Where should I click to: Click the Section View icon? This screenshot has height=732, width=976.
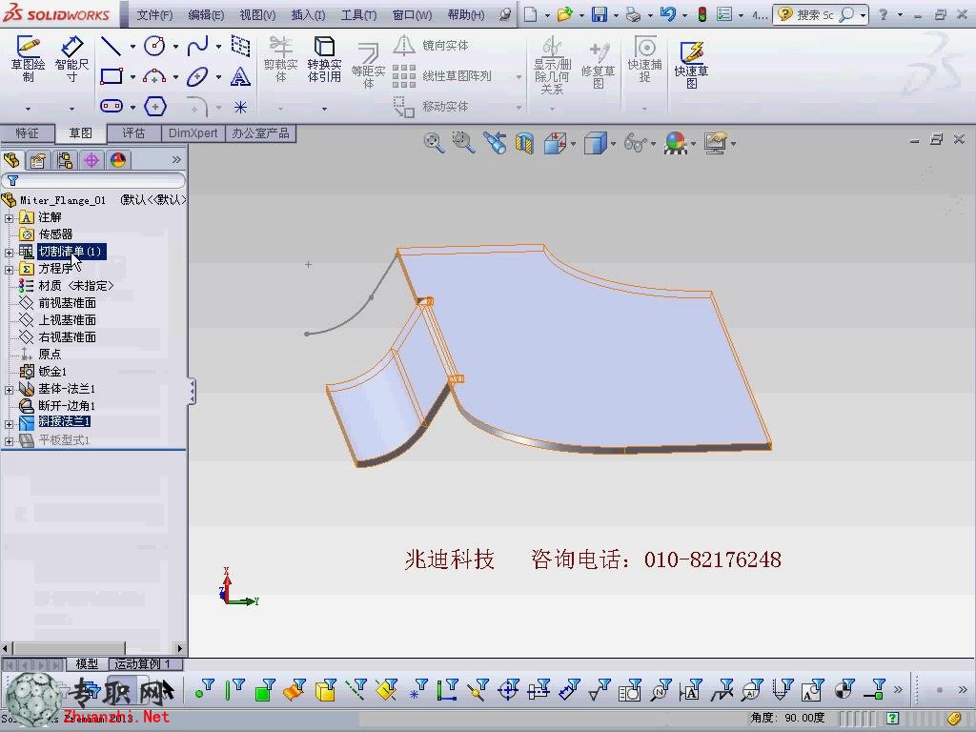click(x=525, y=143)
